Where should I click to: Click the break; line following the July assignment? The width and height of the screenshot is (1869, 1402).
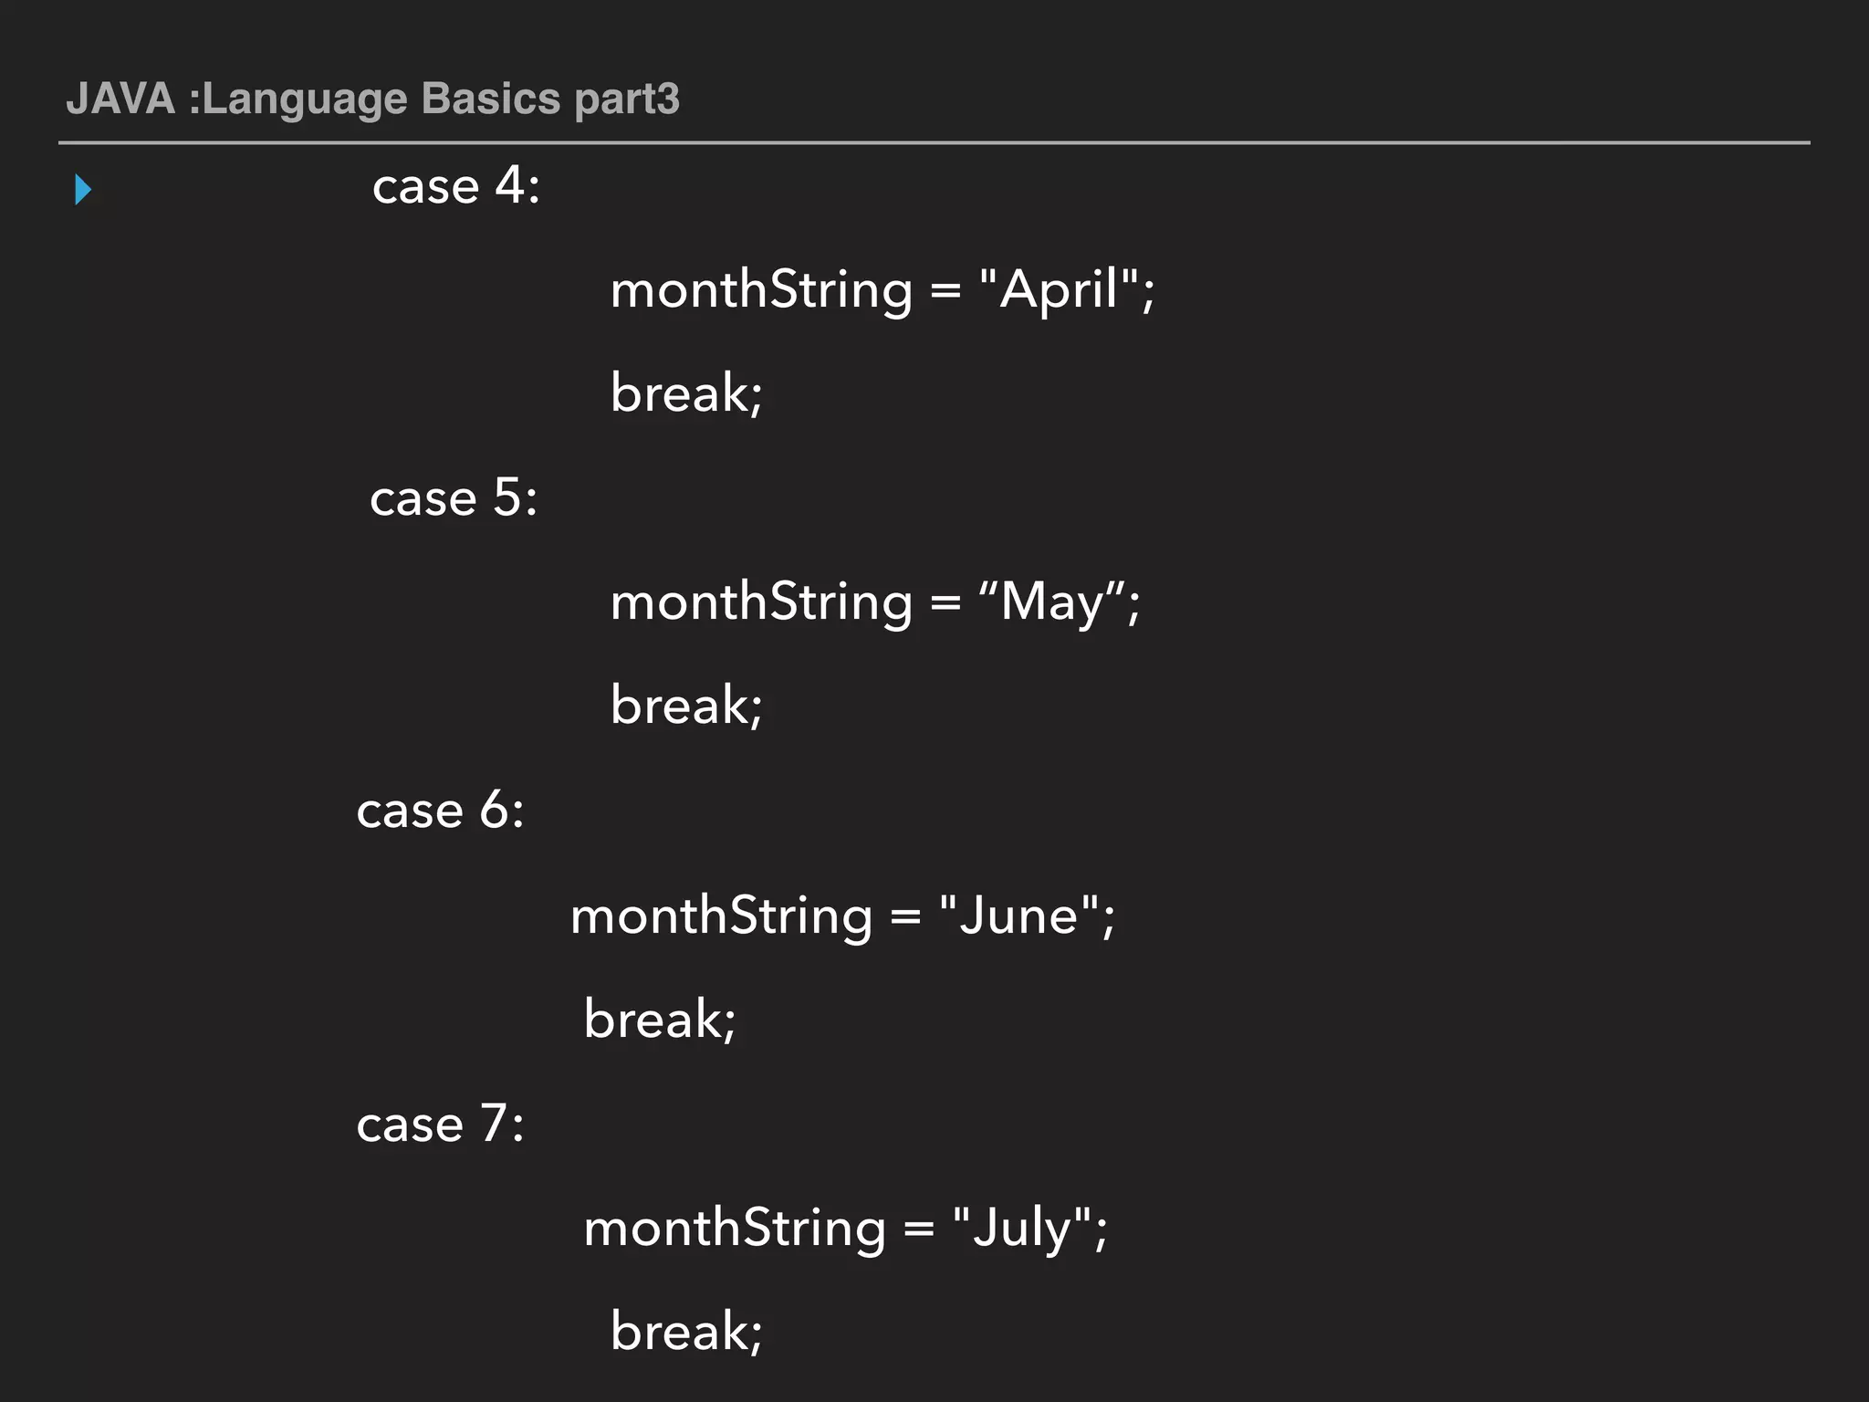[x=686, y=1332]
